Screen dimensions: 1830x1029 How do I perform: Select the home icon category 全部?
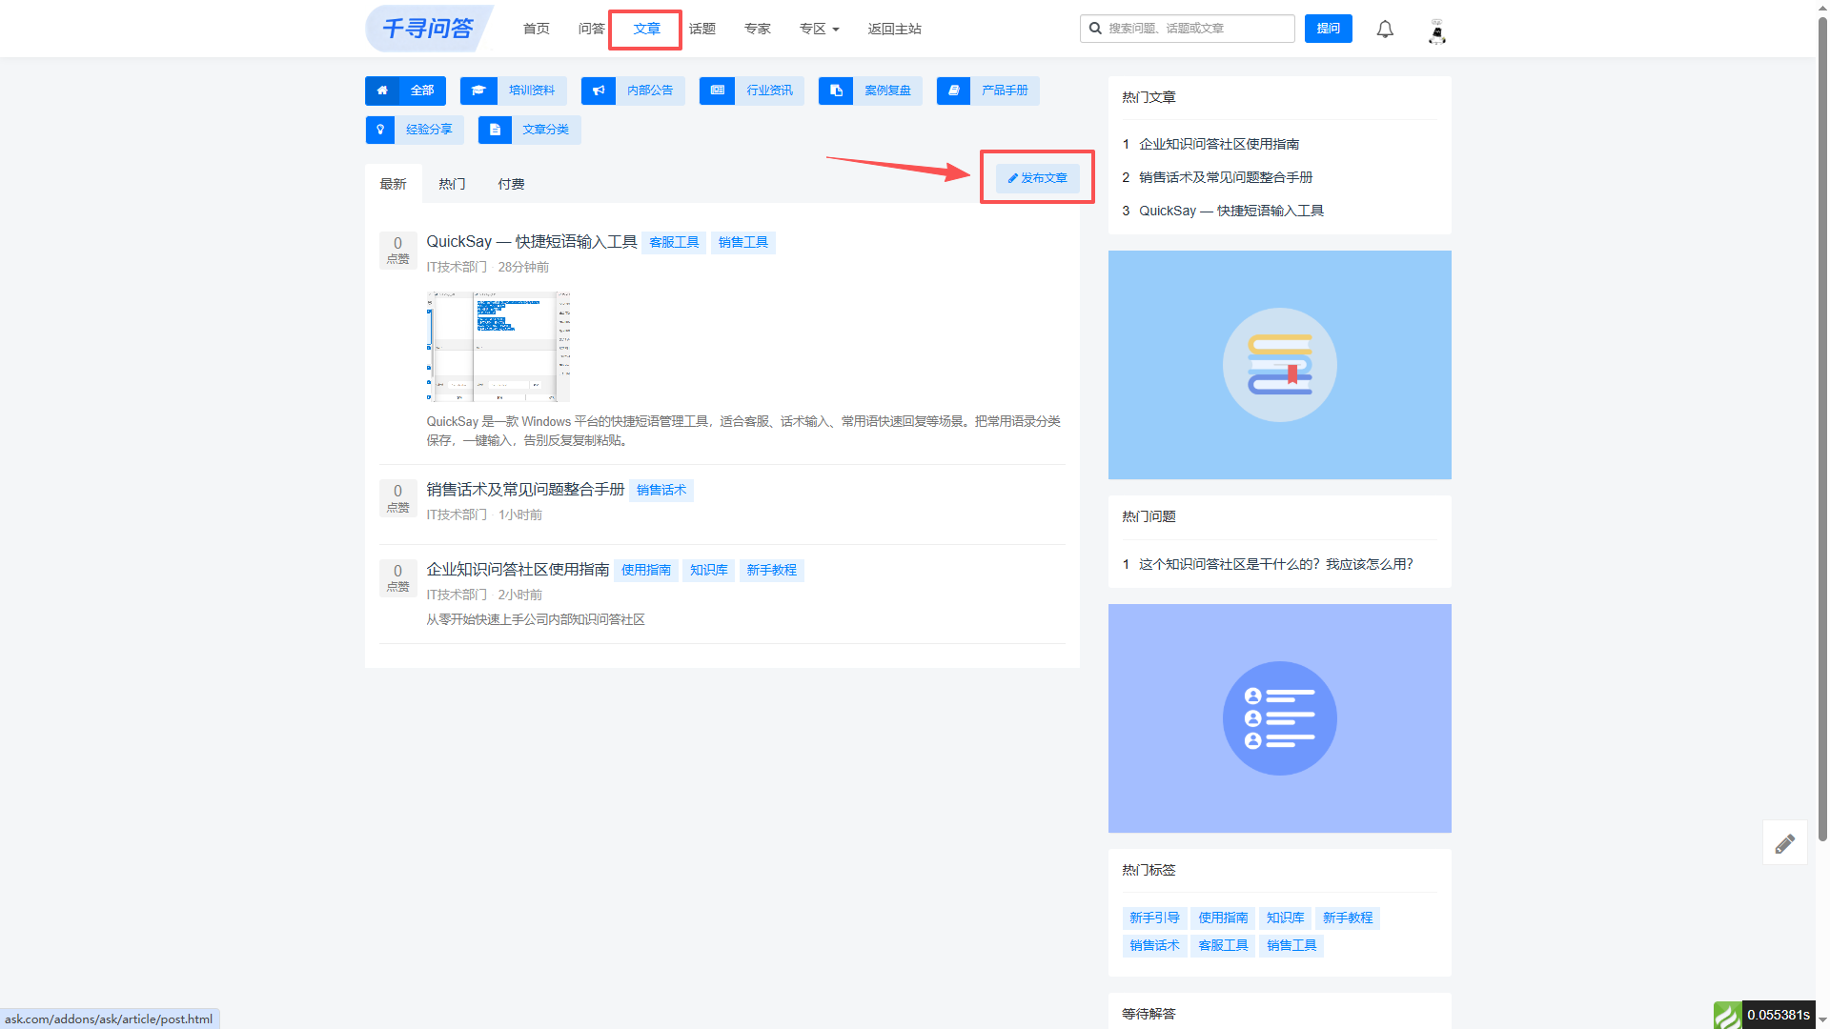405,91
